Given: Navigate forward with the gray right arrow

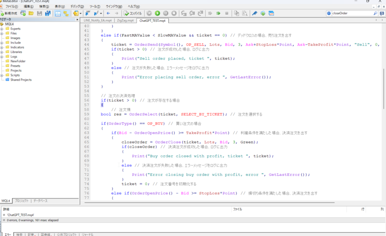Looking at the screenshot, I should point(116,13).
